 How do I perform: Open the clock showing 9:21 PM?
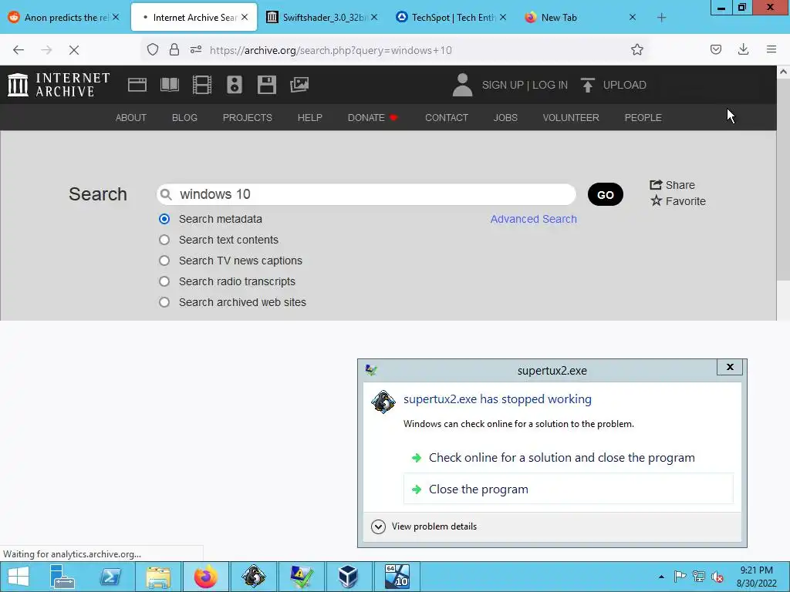point(756,577)
